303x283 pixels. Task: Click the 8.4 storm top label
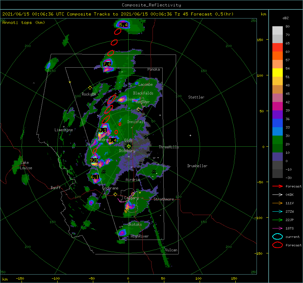click(112, 140)
